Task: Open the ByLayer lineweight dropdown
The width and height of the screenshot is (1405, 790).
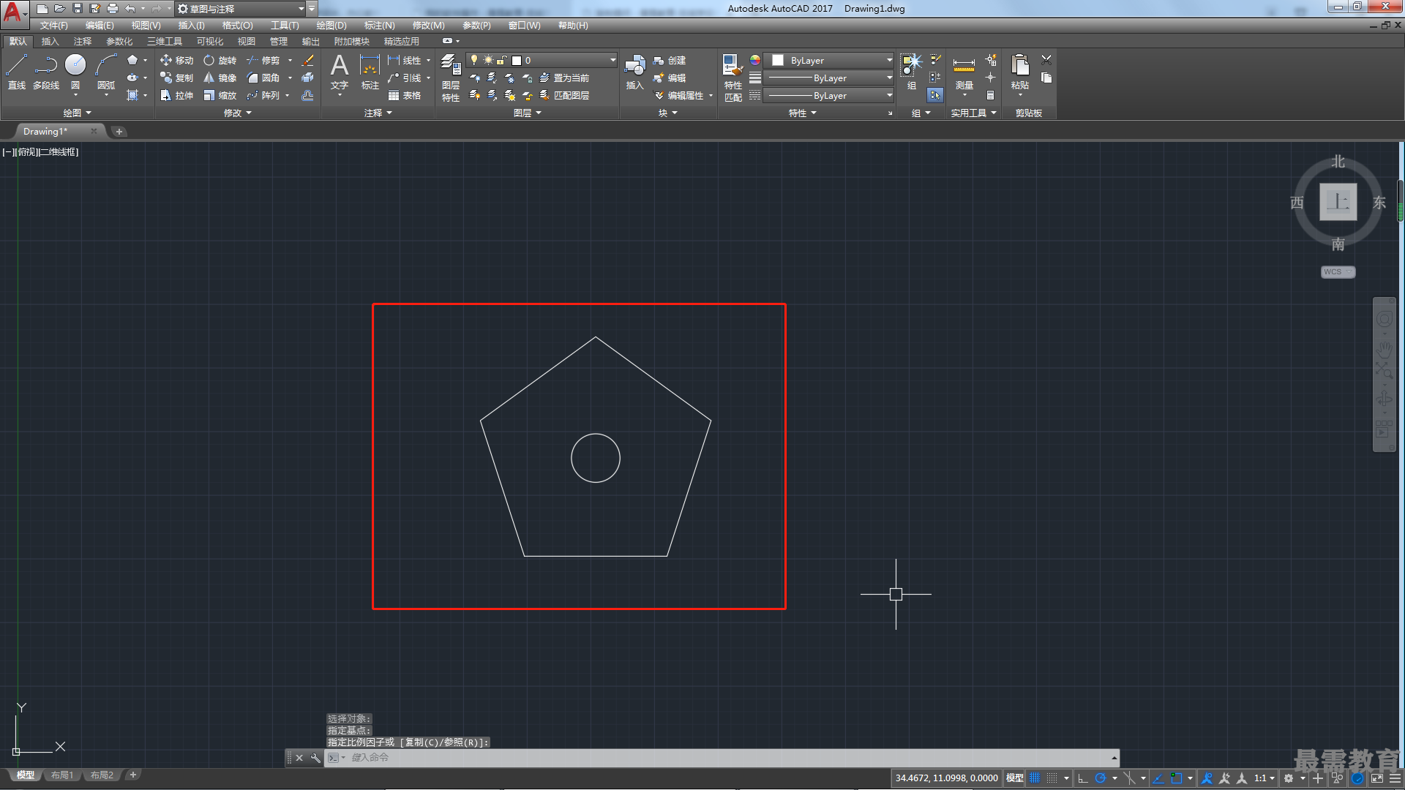Action: (x=830, y=78)
